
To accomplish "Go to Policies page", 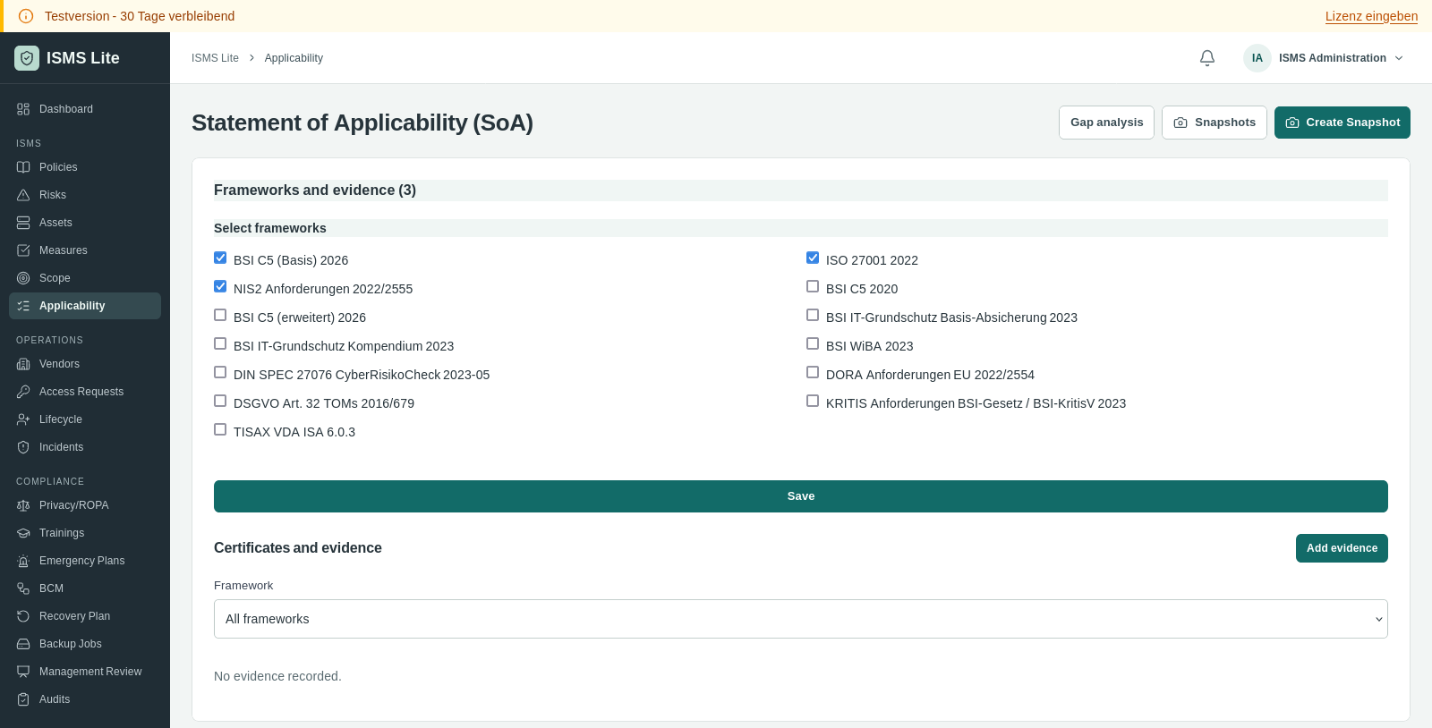I will 85,167.
